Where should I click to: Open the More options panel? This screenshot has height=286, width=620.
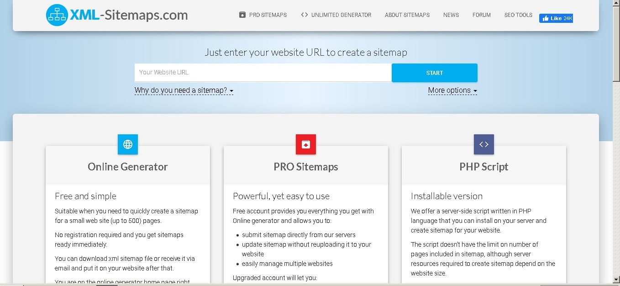click(450, 90)
